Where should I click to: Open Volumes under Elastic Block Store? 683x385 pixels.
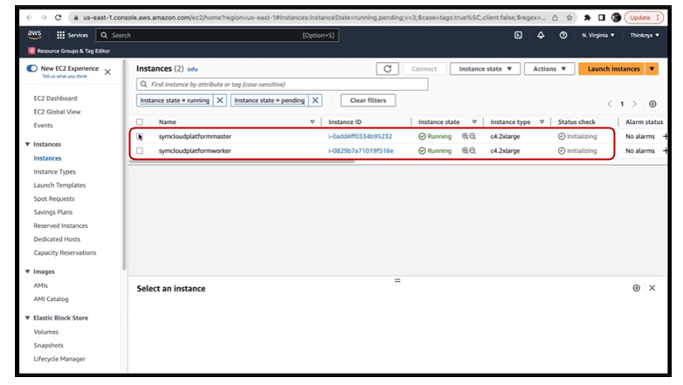coord(45,332)
